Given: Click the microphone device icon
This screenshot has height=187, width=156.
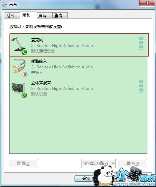Looking at the screenshot, I should pyautogui.click(x=19, y=45).
